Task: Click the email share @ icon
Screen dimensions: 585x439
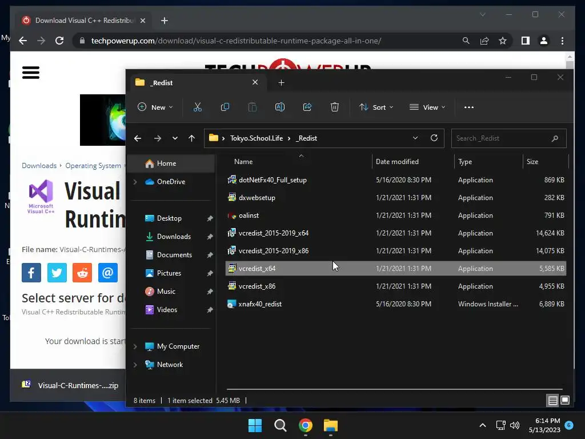Action: [108, 273]
